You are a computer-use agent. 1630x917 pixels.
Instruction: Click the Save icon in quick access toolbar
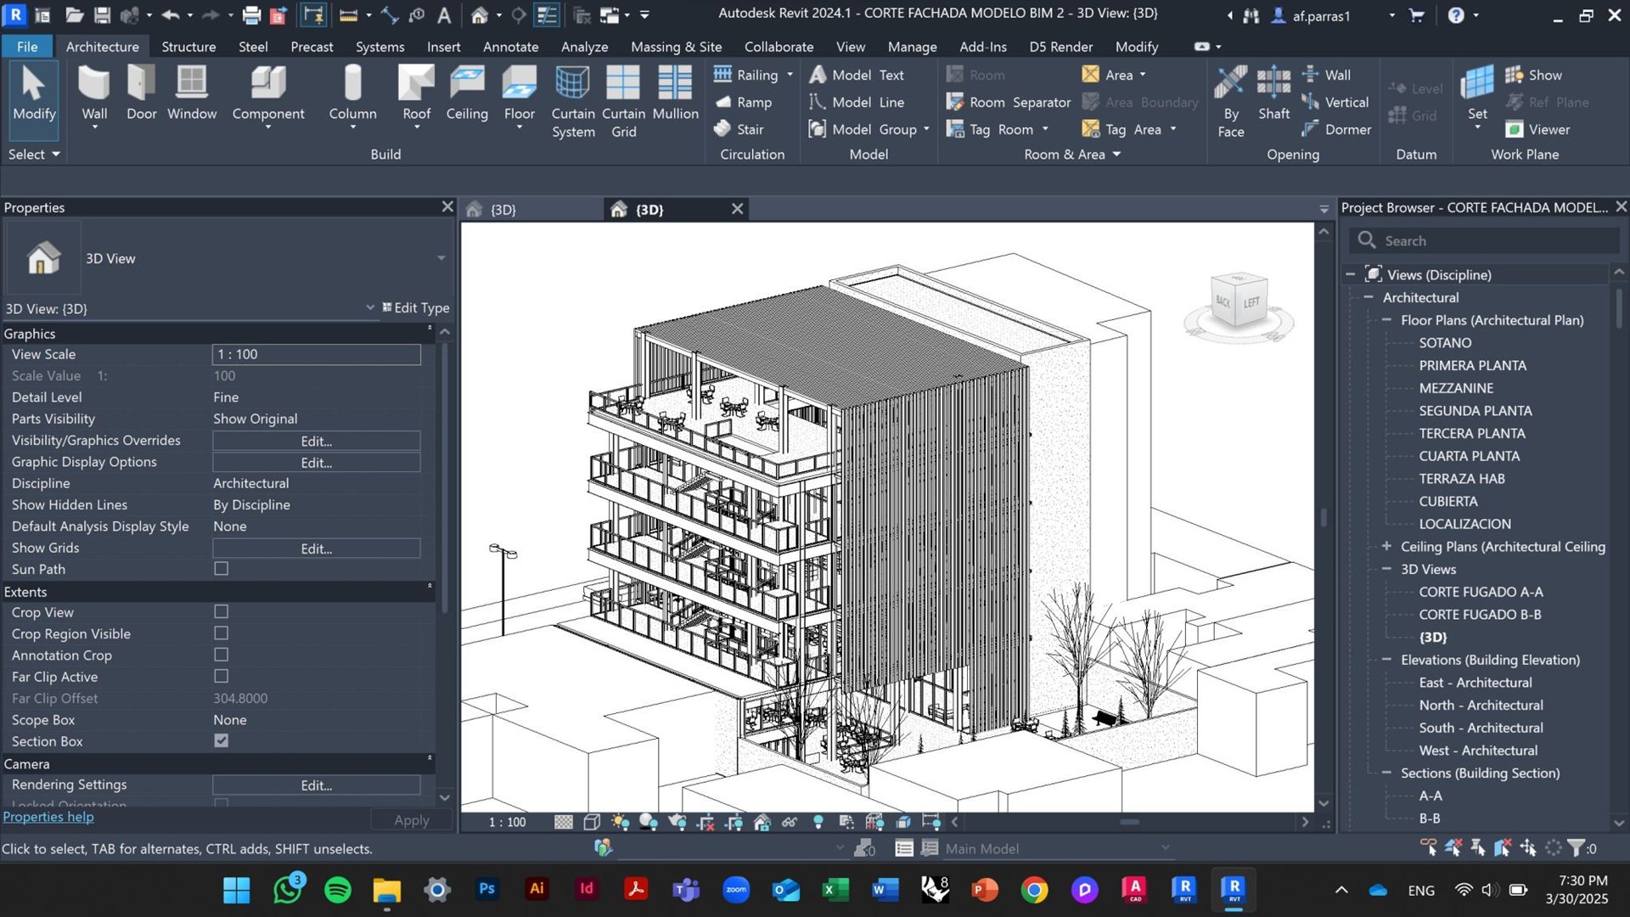(x=102, y=14)
